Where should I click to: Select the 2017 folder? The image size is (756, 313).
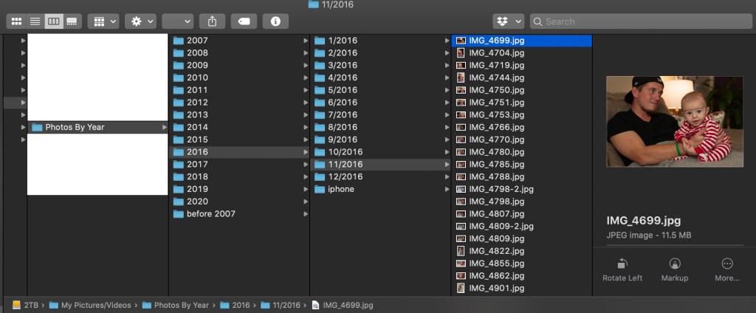point(197,164)
